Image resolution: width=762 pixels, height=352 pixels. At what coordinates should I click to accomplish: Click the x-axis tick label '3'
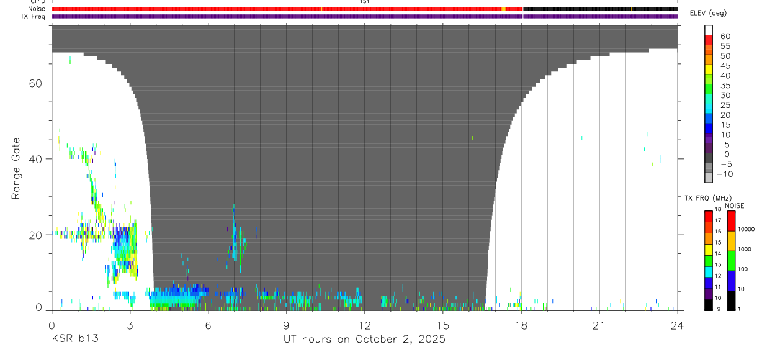(x=130, y=326)
